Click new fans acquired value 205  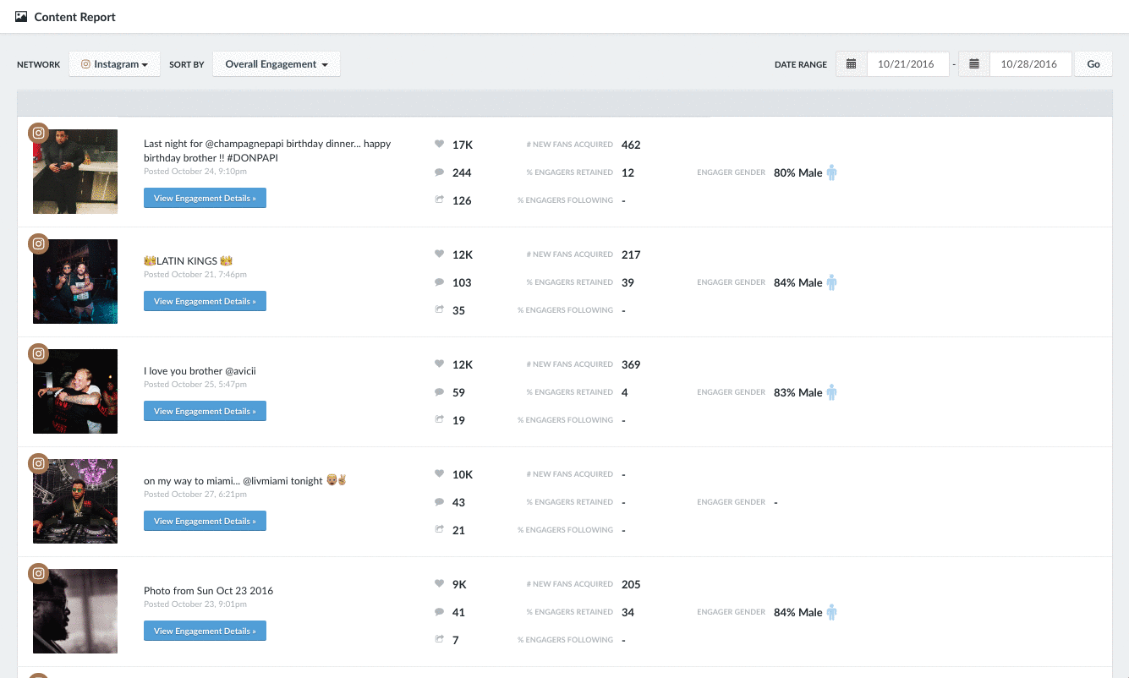click(x=631, y=584)
